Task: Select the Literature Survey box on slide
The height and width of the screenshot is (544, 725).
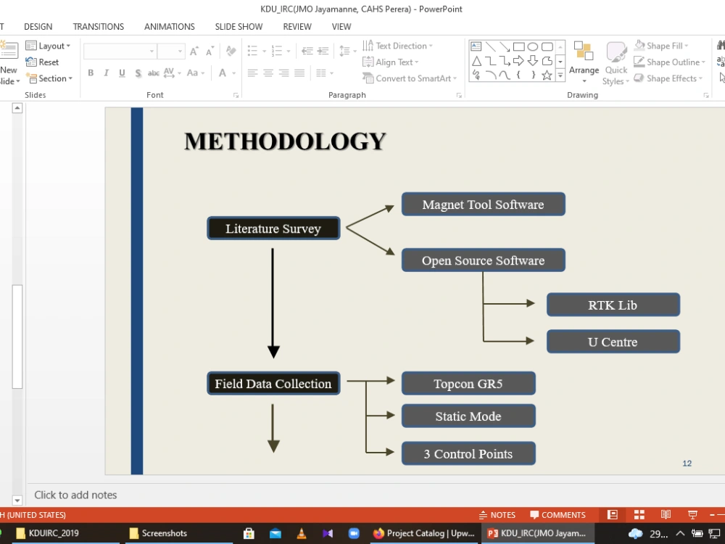Action: coord(273,228)
